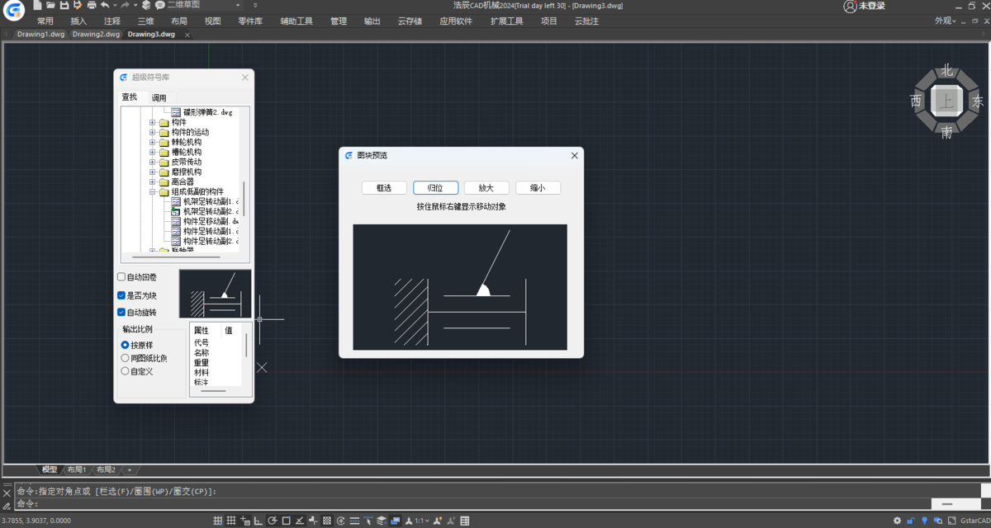Select the 同图纸比例 radio button

coord(125,358)
